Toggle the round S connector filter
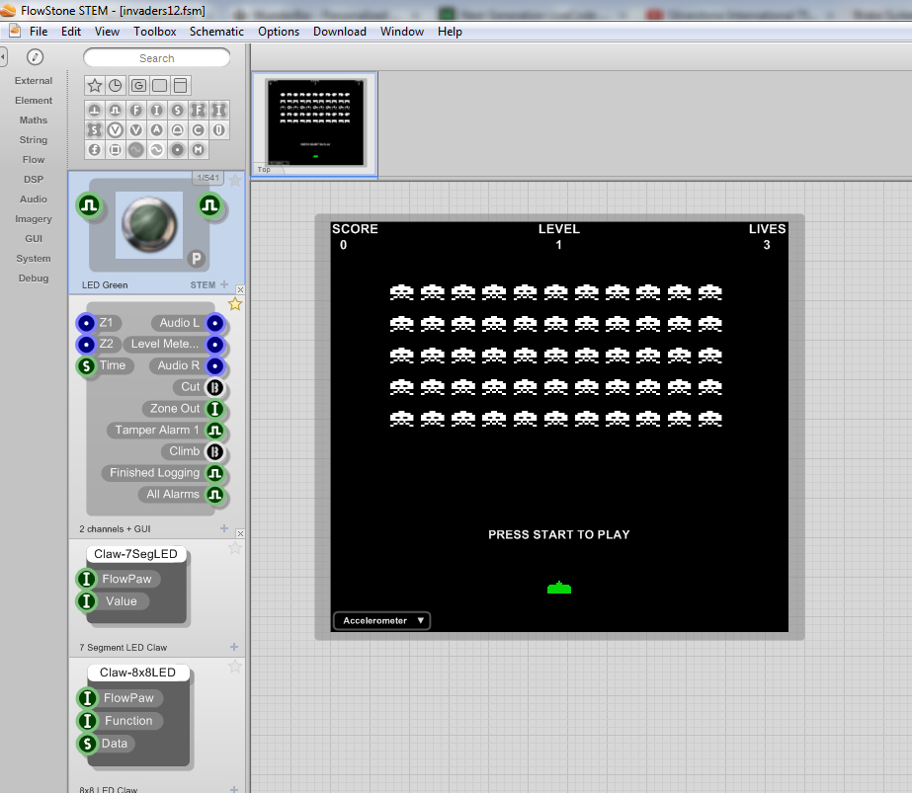The width and height of the screenshot is (912, 793). [x=178, y=110]
